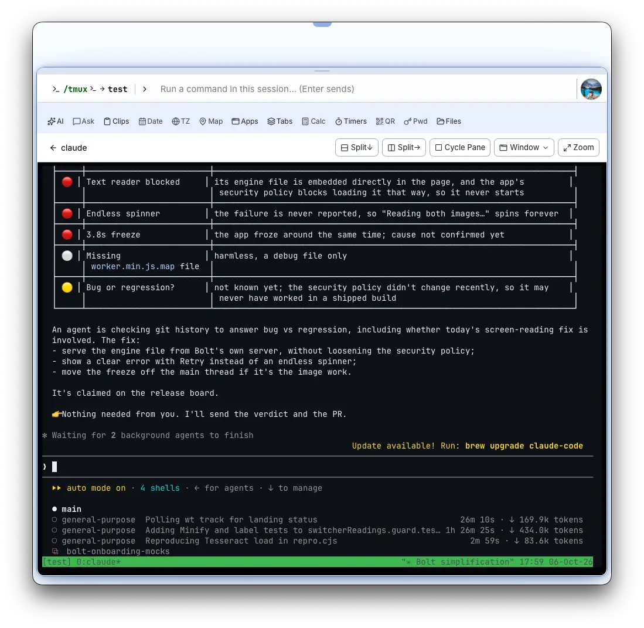Open the Map tool

coord(211,121)
